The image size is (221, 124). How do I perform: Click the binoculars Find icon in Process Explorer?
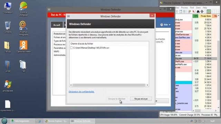point(198,11)
